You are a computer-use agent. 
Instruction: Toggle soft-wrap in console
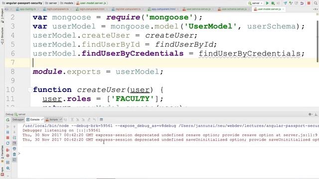(x=14, y=138)
